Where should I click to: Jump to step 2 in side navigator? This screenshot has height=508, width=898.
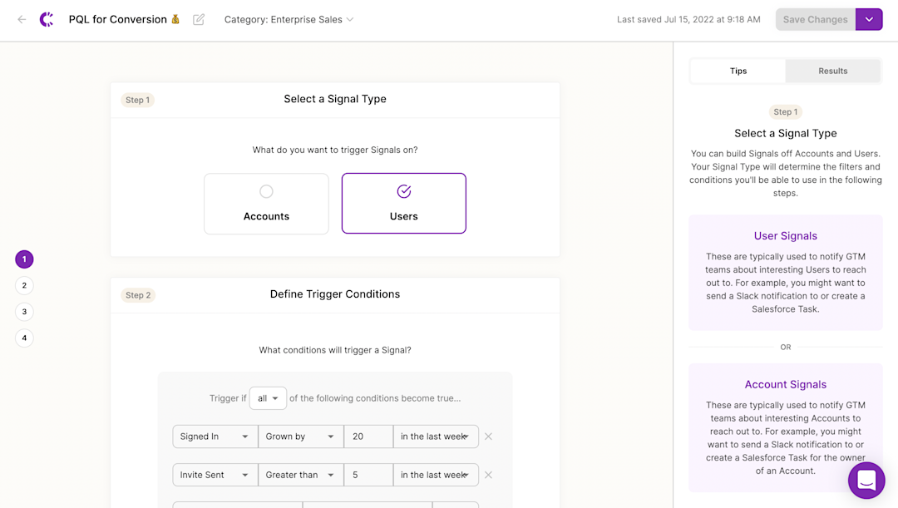coord(24,285)
